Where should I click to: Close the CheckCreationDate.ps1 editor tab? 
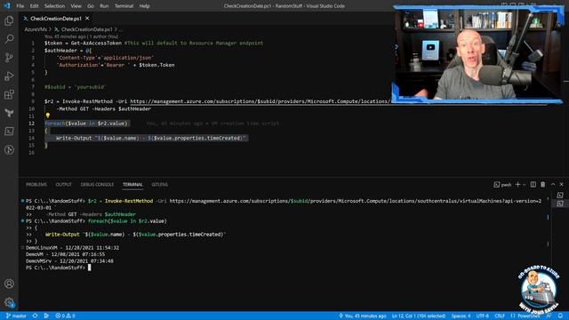pos(87,18)
